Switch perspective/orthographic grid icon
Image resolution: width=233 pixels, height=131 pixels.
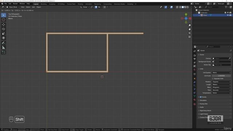189,37
